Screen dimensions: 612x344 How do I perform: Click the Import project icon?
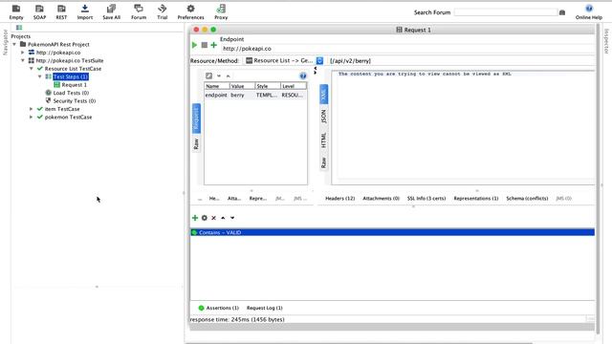pos(85,12)
